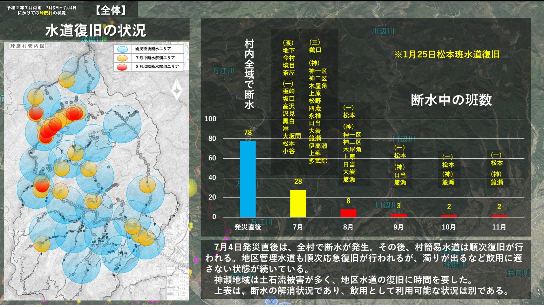Screen dimensions: 544x307
Task: Click the 井口川 river label on the map
Action: pos(518,273)
